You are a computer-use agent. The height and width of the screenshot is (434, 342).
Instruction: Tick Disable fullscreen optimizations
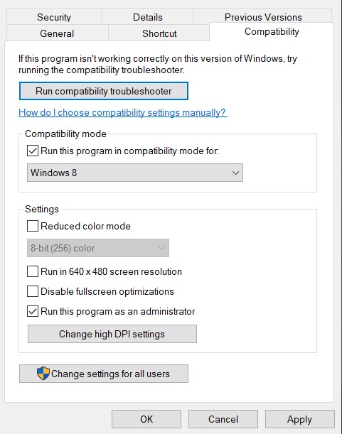click(x=33, y=291)
